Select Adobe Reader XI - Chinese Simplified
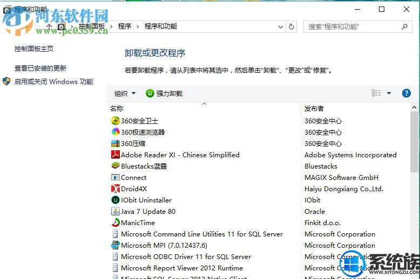This screenshot has height=279, width=420. [180, 155]
